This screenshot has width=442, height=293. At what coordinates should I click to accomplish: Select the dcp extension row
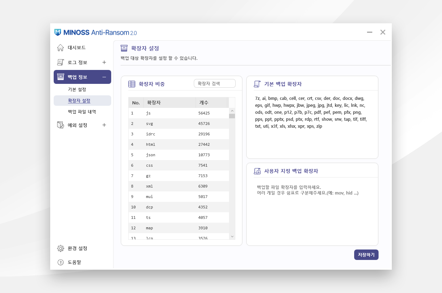179,207
